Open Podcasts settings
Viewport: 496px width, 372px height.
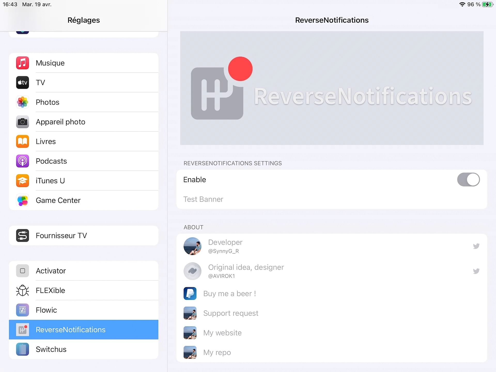click(x=84, y=161)
